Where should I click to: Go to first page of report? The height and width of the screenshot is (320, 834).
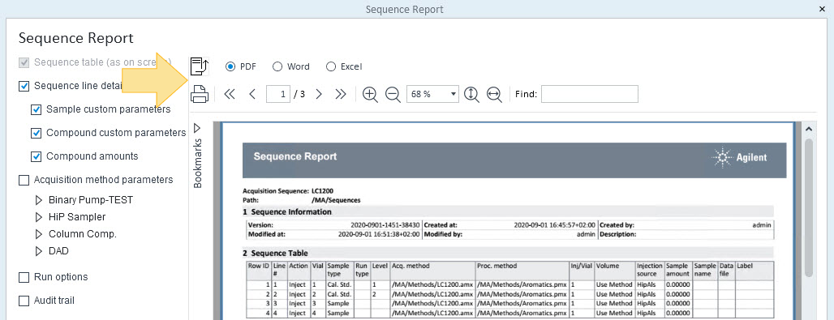230,94
